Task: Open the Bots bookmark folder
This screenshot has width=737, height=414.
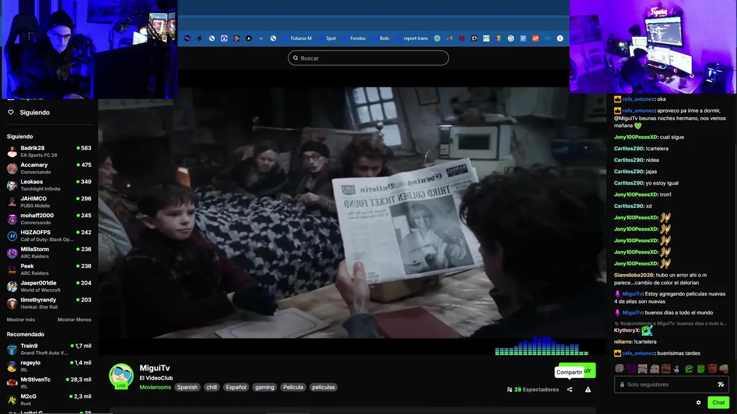Action: click(x=380, y=39)
